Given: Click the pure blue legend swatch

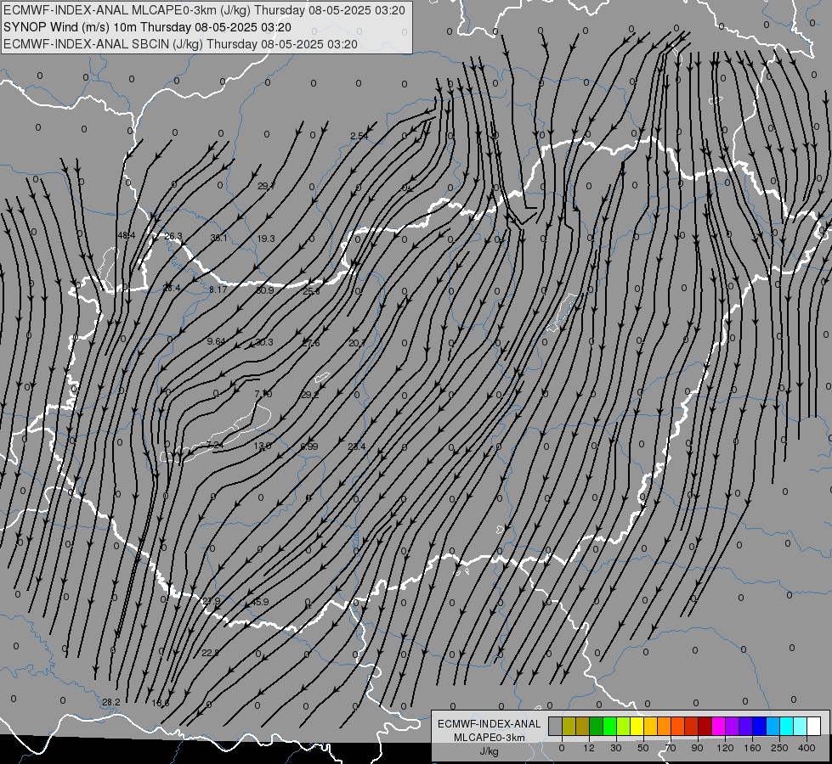Looking at the screenshot, I should click(x=759, y=726).
